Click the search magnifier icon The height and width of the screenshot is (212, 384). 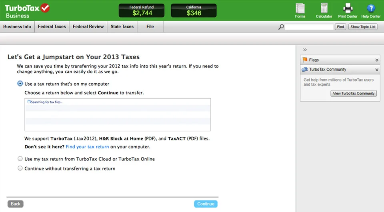281,27
